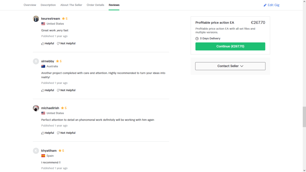Click sirnebby's gray avatar icon

[36, 61]
